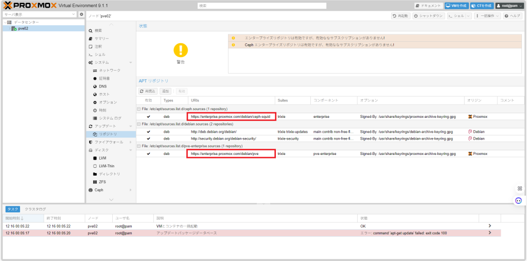The width and height of the screenshot is (527, 261).
Task: Click the VMを作成 (Create VM) button
Action: click(x=455, y=6)
